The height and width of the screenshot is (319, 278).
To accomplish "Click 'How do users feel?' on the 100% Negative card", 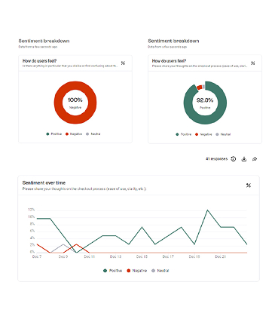I will [x=39, y=61].
